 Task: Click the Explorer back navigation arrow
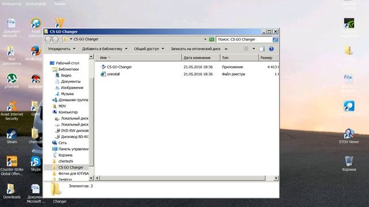click(48, 39)
